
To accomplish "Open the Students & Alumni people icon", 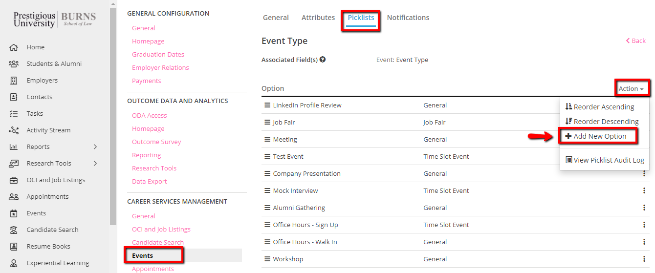I will [14, 64].
